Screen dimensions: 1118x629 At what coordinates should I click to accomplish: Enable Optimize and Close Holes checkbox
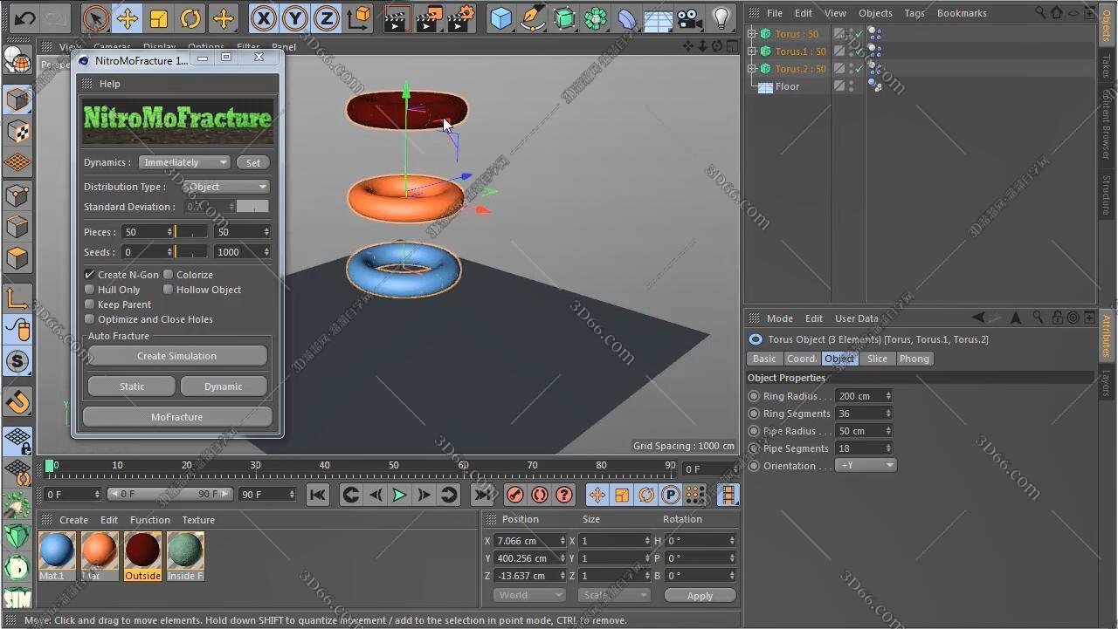coord(90,319)
